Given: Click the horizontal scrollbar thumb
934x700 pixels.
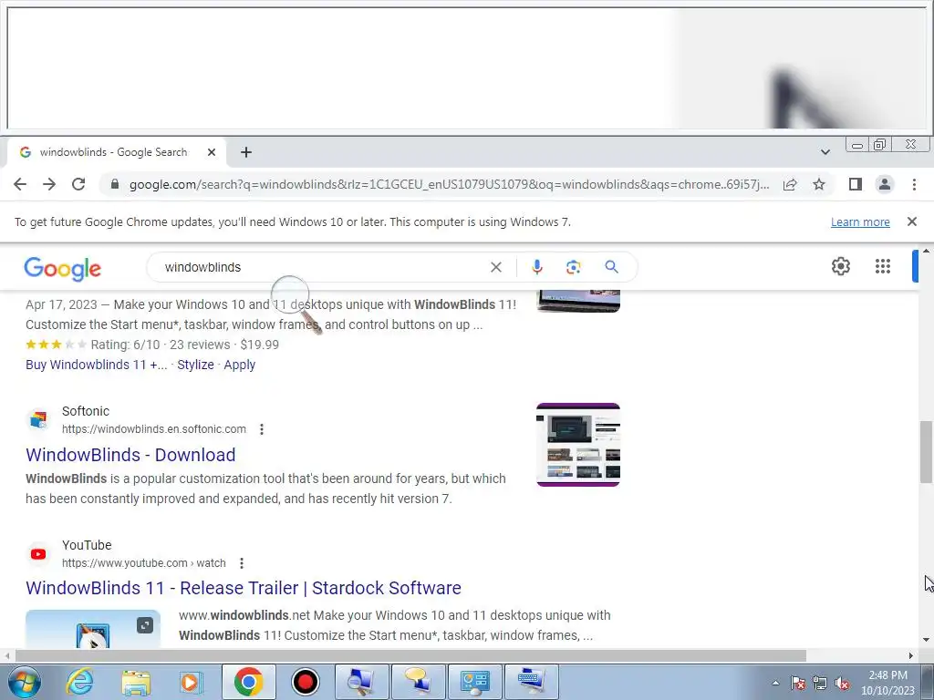Looking at the screenshot, I should pyautogui.click(x=410, y=655).
